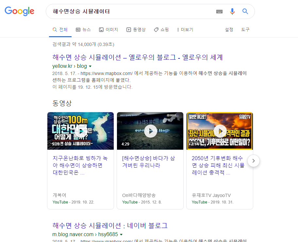Click the YouTube - 2015. 12. 8. source label

[x=142, y=202]
